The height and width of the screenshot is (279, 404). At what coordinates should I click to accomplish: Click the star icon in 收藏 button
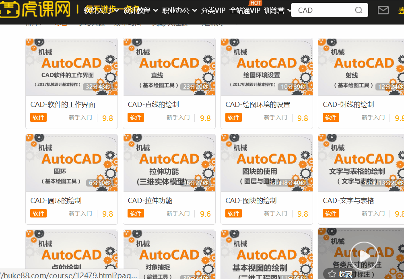[x=332, y=274]
